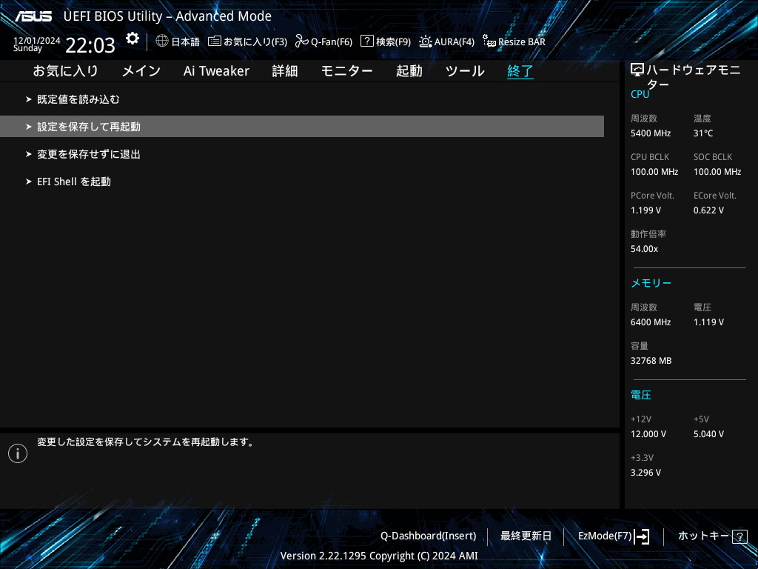Click the AURA lighting icon
758x569 pixels.
tap(426, 41)
